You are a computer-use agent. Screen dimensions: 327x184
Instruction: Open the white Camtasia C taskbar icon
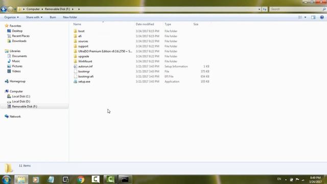(96, 179)
